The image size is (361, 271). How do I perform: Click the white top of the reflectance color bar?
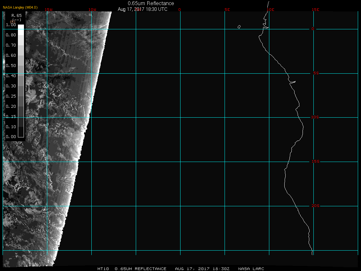coord(21,27)
